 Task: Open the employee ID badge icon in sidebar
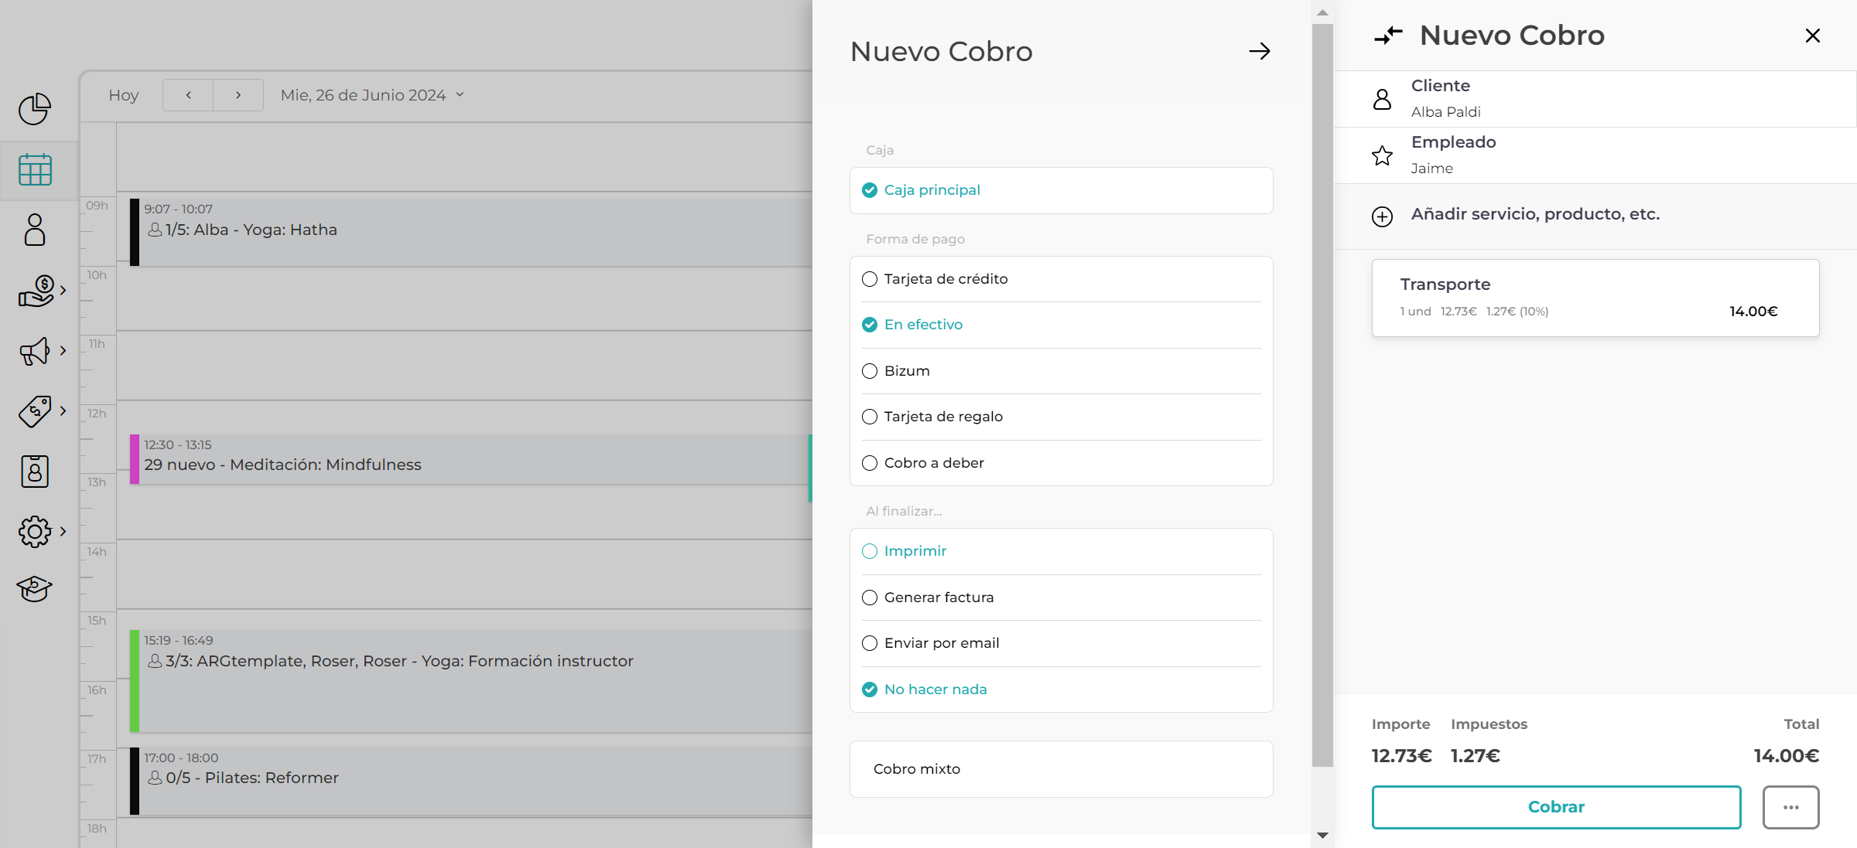[x=35, y=472]
